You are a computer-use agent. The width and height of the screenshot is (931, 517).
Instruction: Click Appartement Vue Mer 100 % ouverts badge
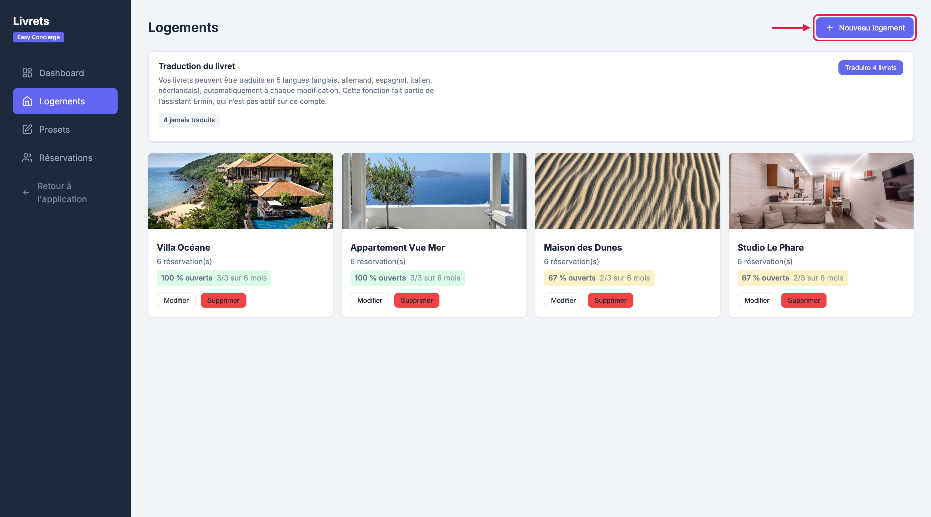407,278
